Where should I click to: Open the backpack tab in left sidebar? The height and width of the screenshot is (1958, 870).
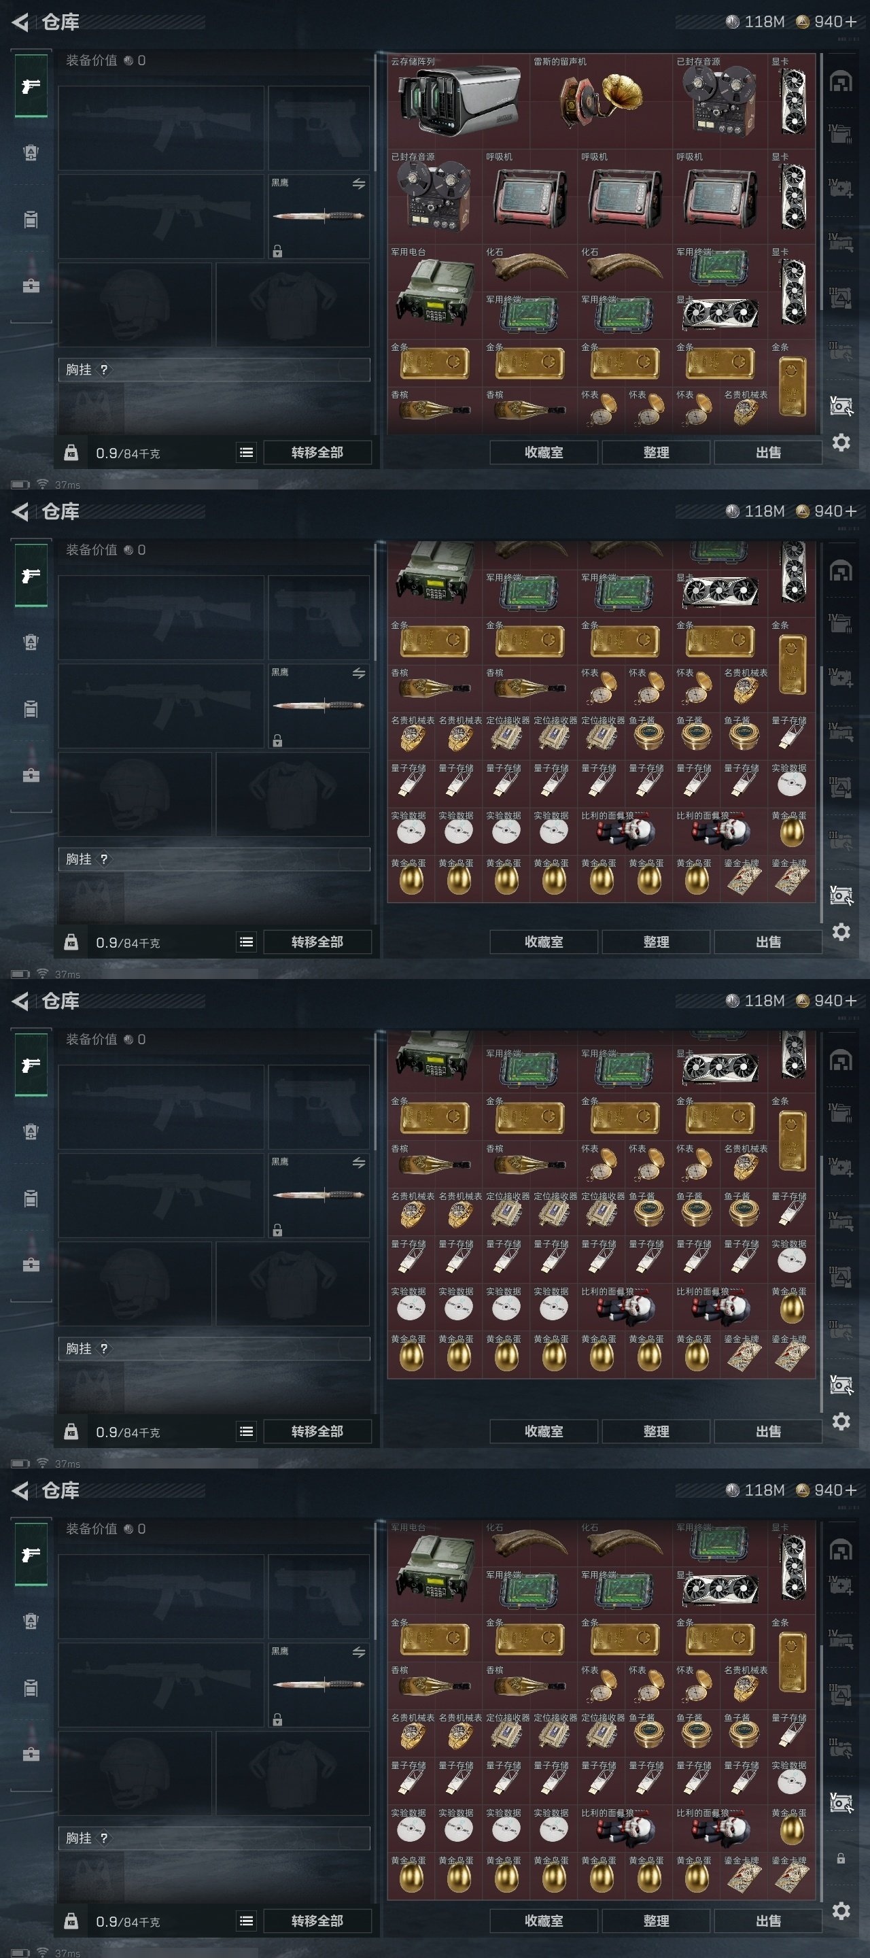point(31,153)
